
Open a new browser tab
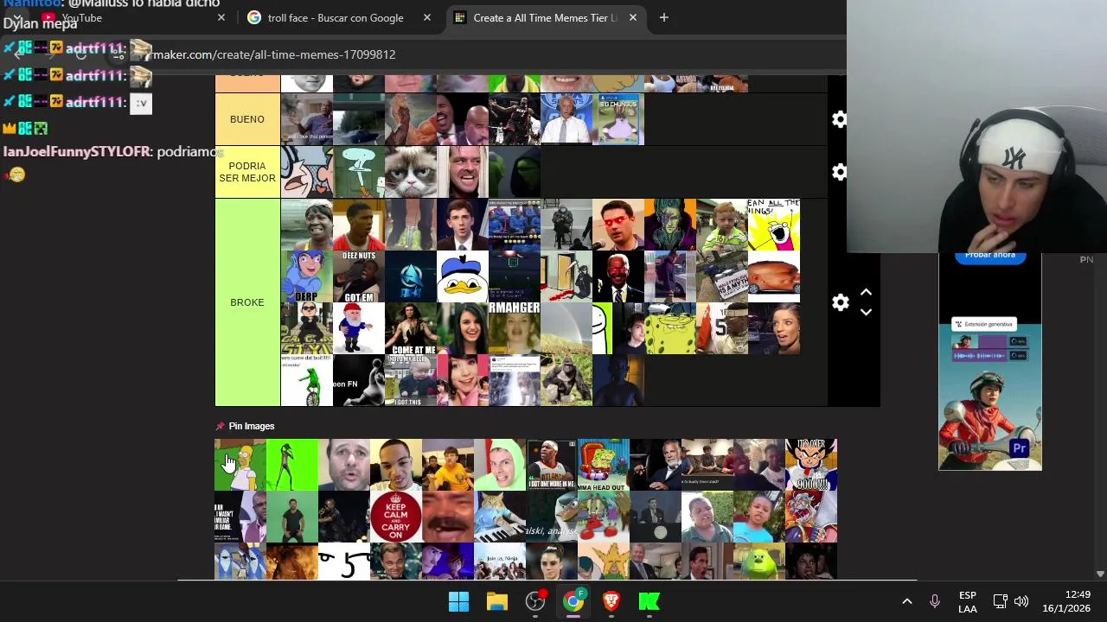[x=664, y=17]
